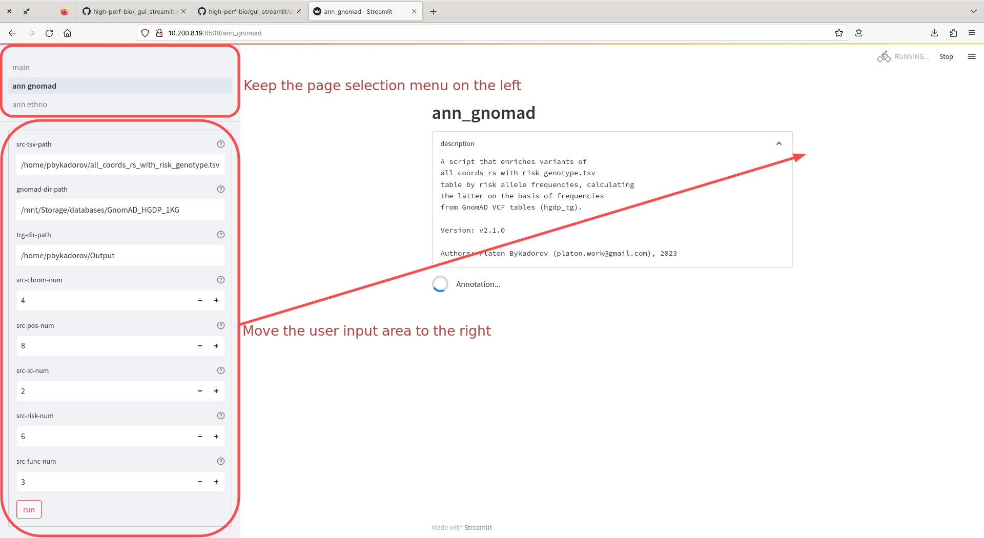Click the help icon beside src-func-num

click(x=221, y=461)
